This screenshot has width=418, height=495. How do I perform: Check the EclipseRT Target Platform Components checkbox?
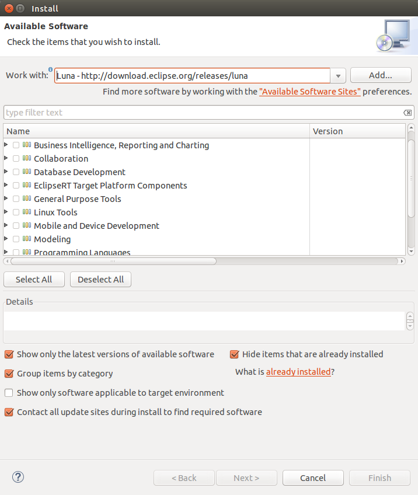point(16,185)
